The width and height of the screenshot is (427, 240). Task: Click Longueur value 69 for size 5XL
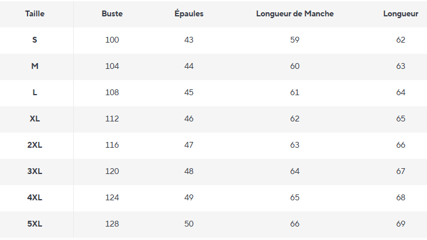tap(401, 224)
